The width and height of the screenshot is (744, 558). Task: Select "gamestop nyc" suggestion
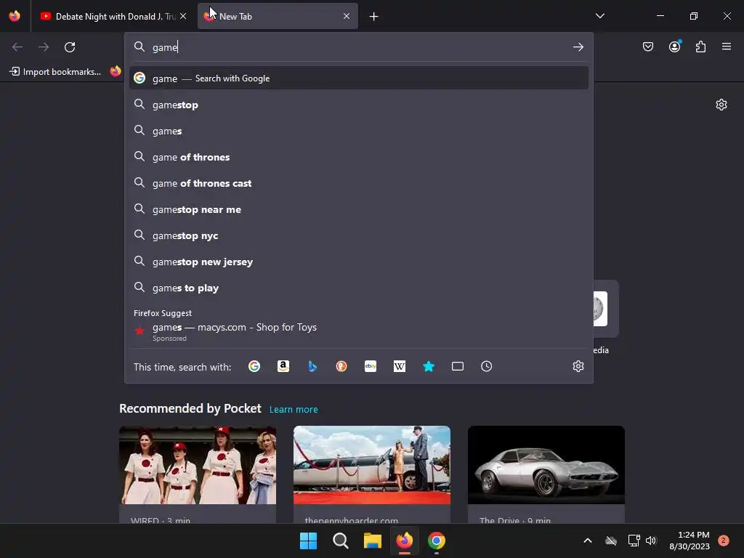[x=359, y=235]
